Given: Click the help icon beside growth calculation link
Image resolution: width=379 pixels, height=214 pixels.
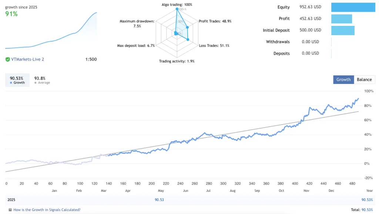Looking at the screenshot, I should [x=10, y=210].
